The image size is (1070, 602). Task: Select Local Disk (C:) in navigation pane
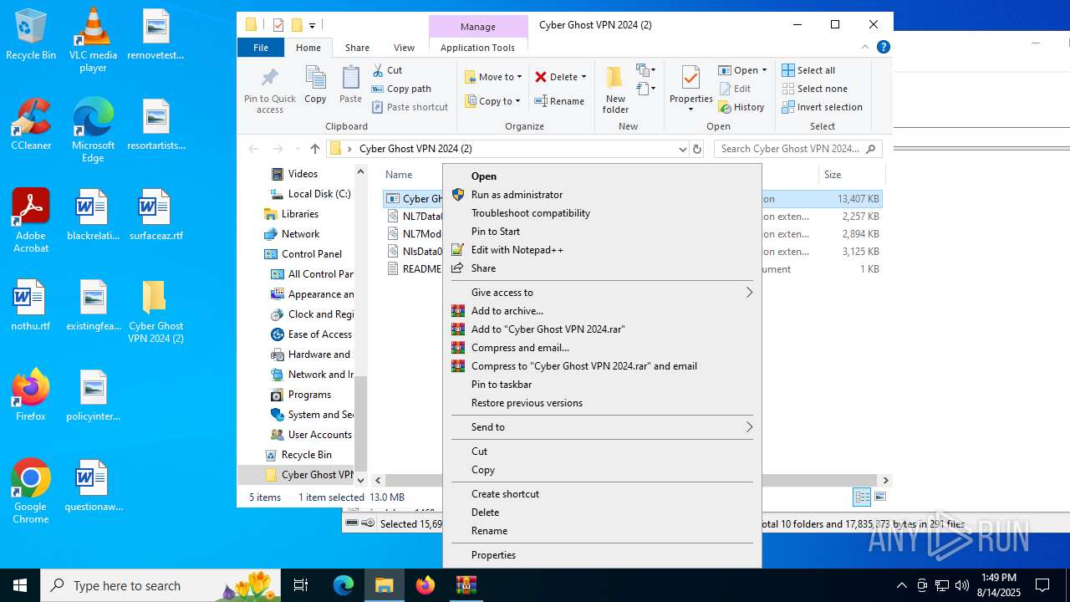click(x=311, y=194)
